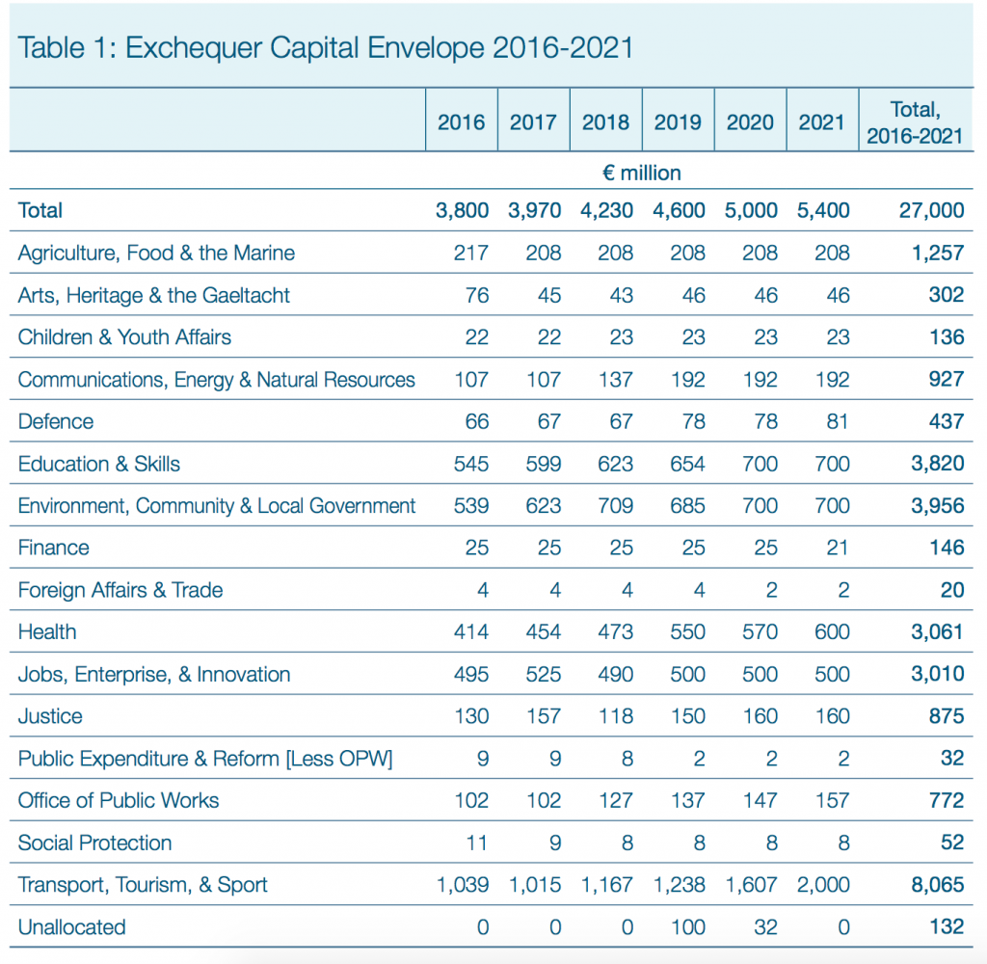This screenshot has height=964, width=987.
Task: Select the 'Unallocated' row label
Action: tap(72, 927)
